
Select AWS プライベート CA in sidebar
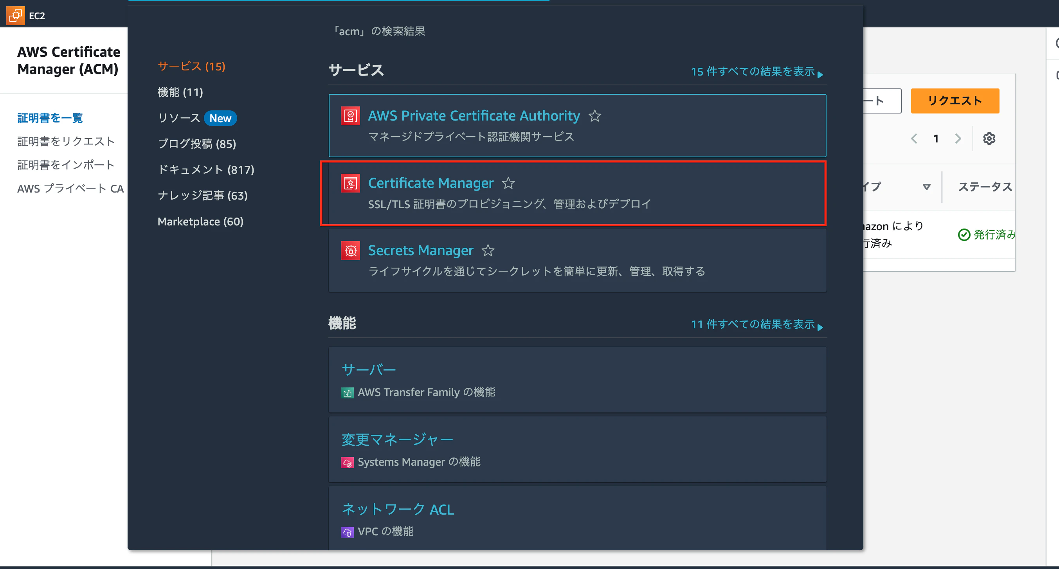point(70,189)
